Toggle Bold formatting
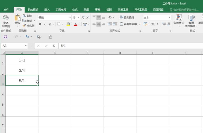203x133 pixels. tap(40, 24)
